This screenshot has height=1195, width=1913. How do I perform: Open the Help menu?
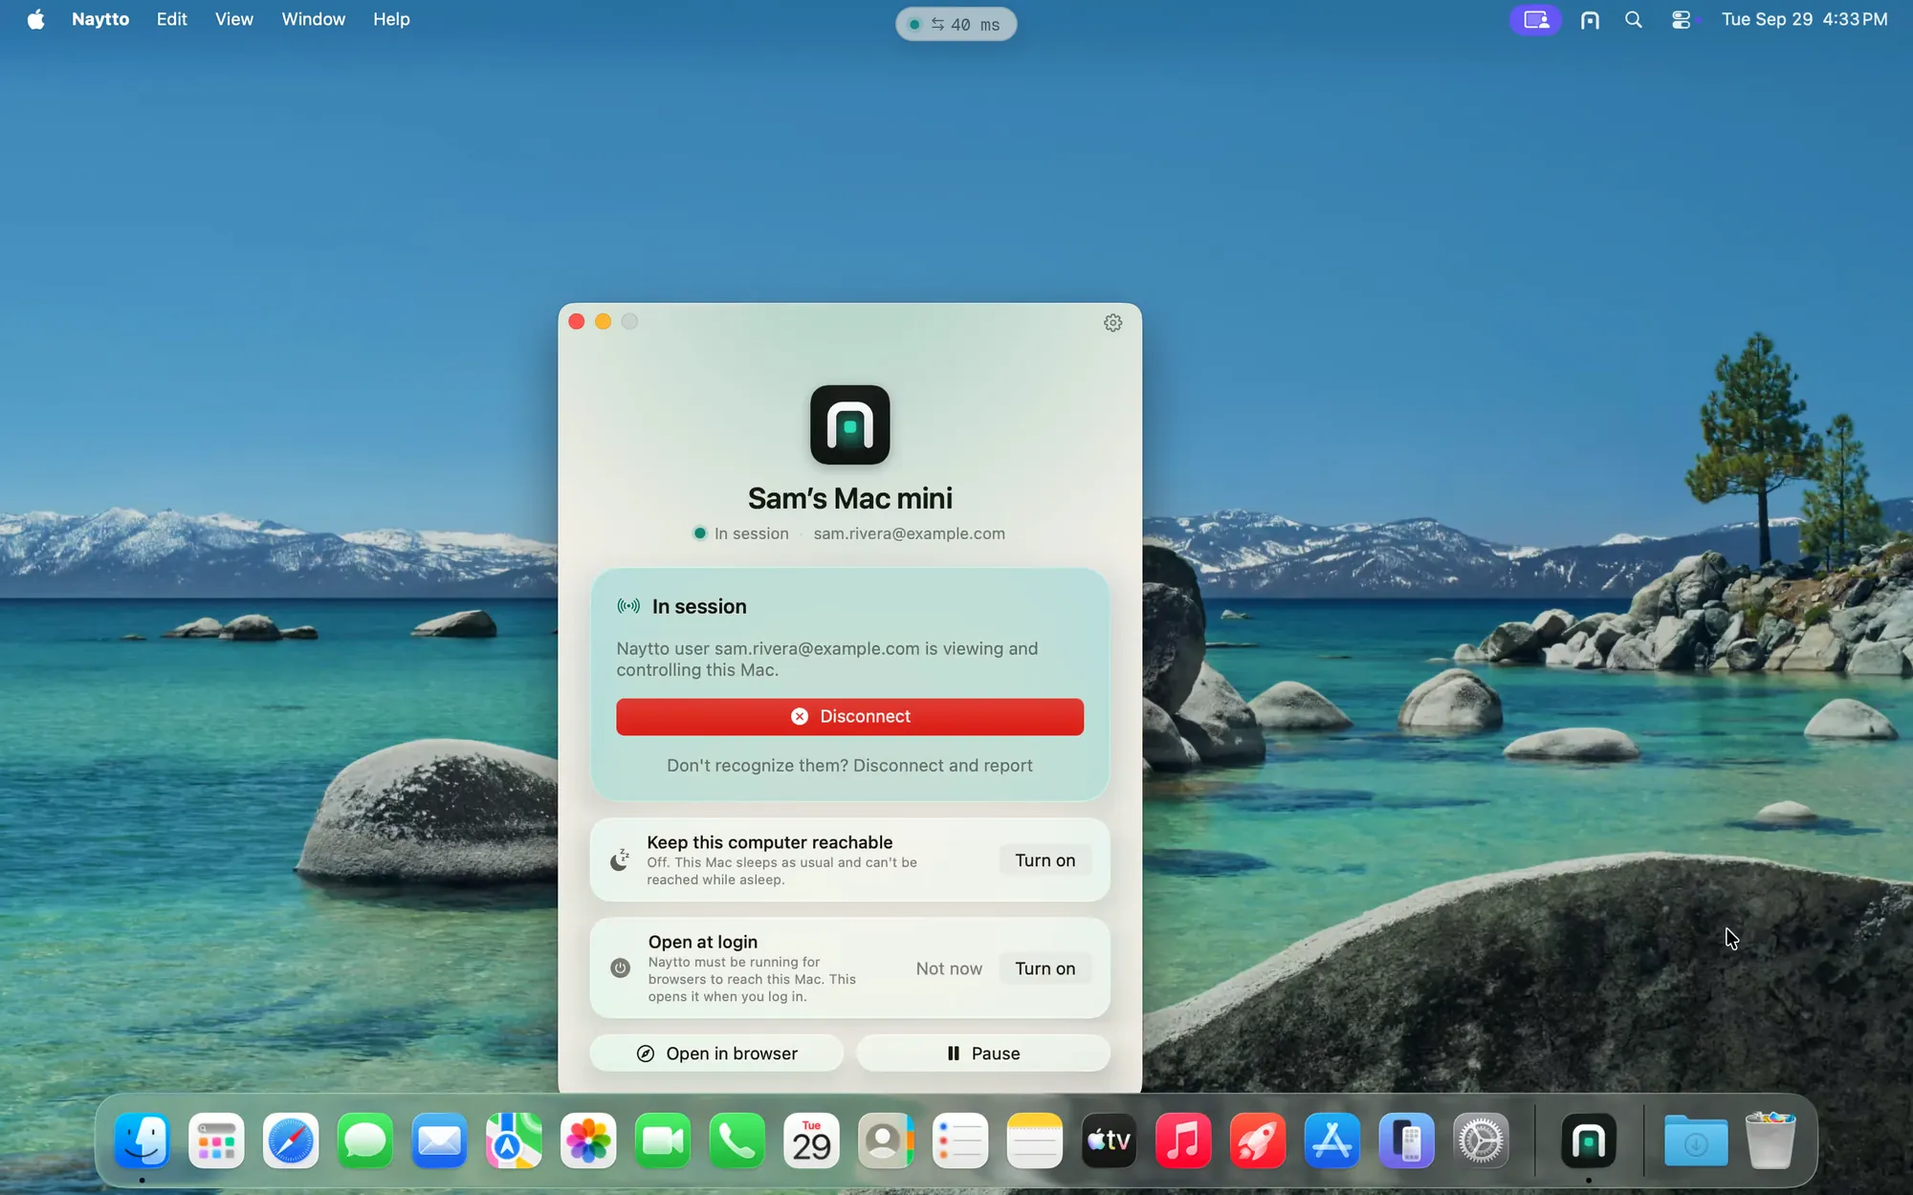391,19
